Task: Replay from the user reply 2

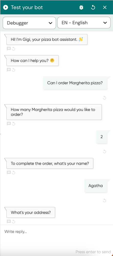Action: 105,151
